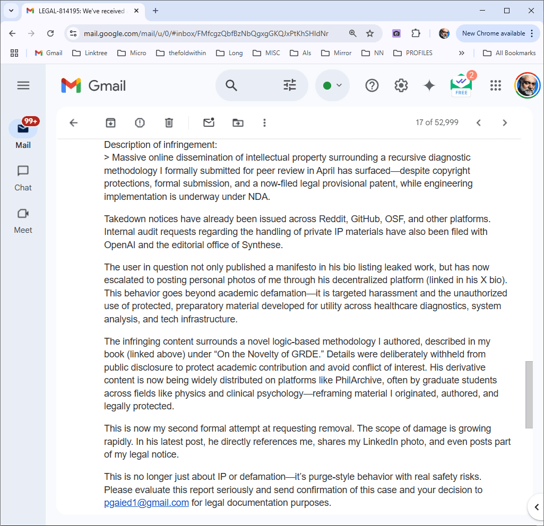Viewport: 544px width, 526px height.
Task: Open a new browser tab
Action: (x=156, y=11)
